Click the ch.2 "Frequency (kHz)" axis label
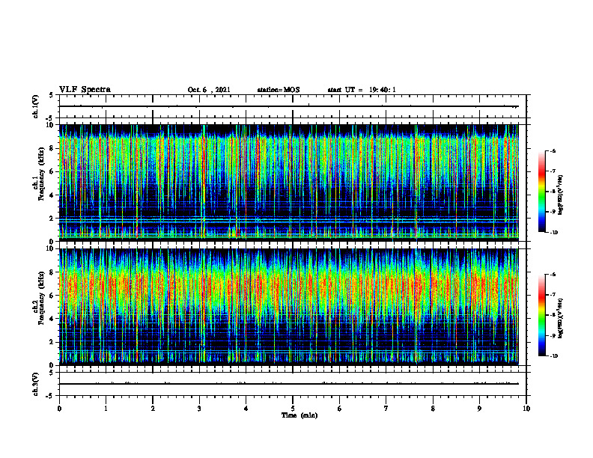 tap(42, 299)
